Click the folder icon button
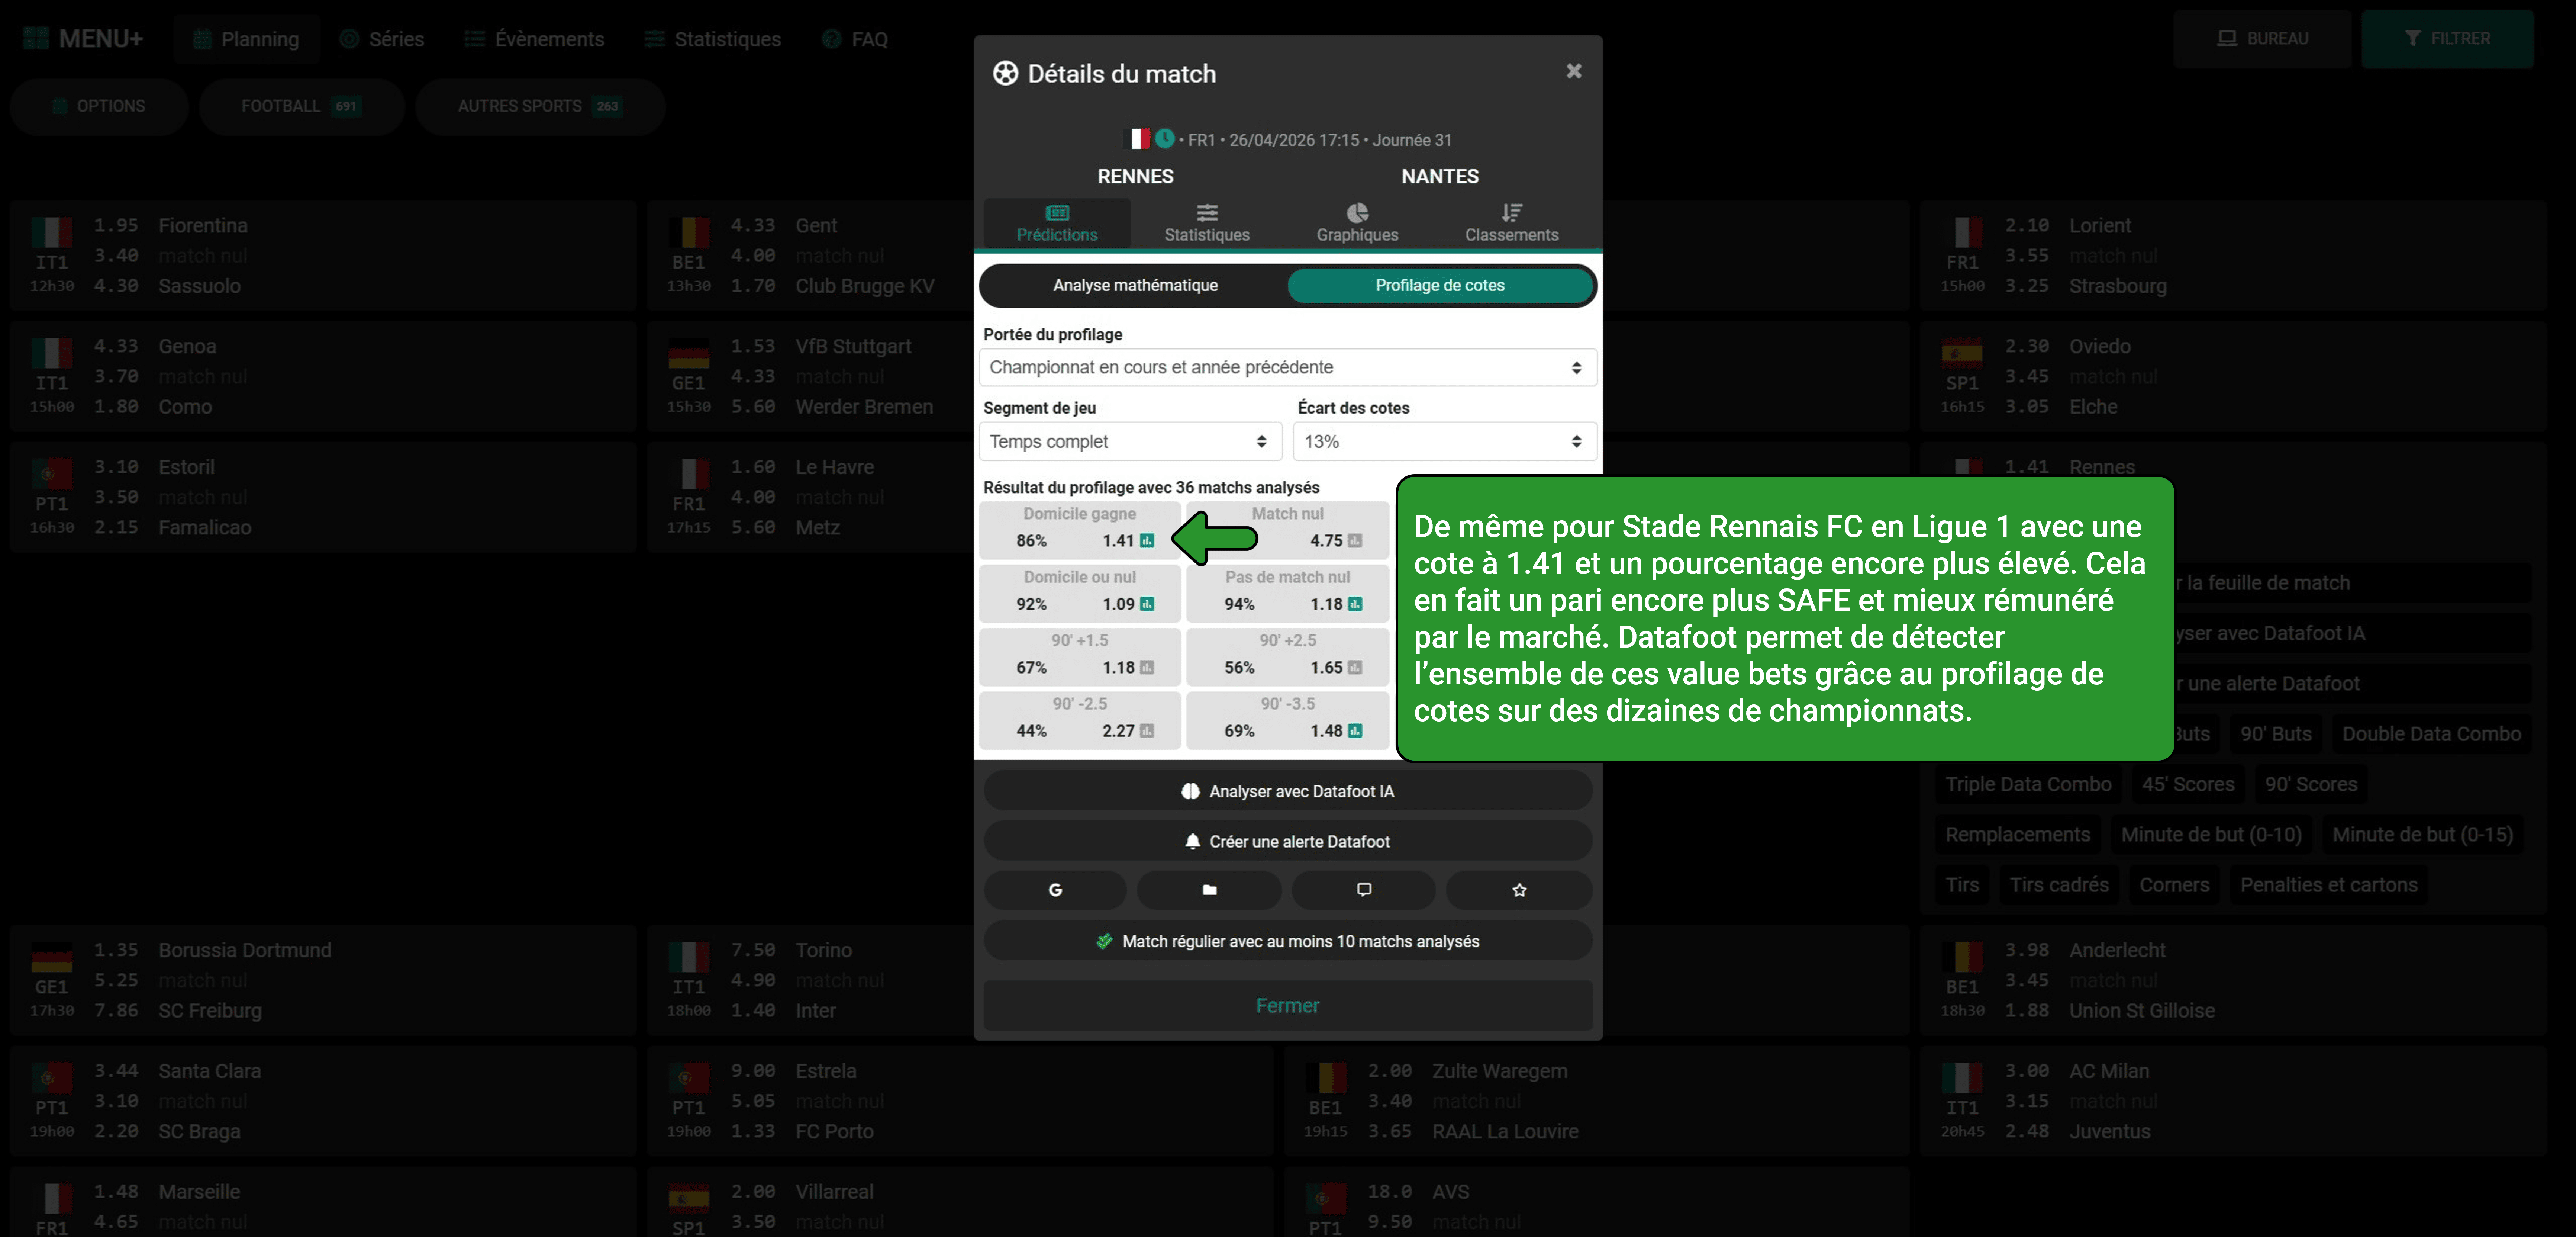This screenshot has height=1237, width=2576. 1209,890
